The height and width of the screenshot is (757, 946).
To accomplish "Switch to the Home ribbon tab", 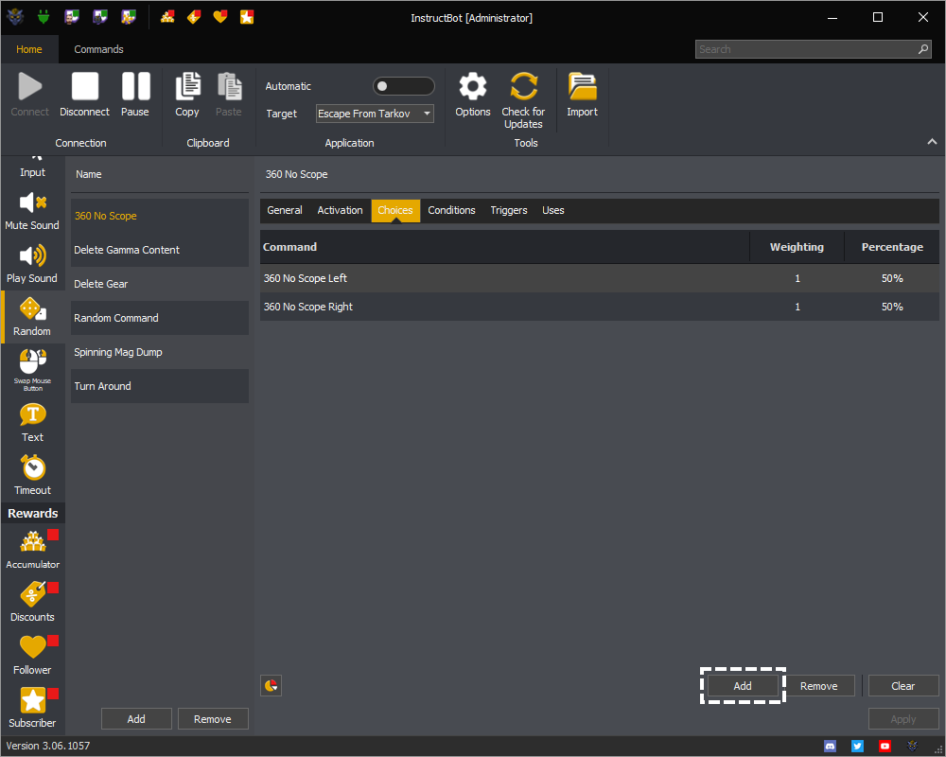I will [29, 49].
